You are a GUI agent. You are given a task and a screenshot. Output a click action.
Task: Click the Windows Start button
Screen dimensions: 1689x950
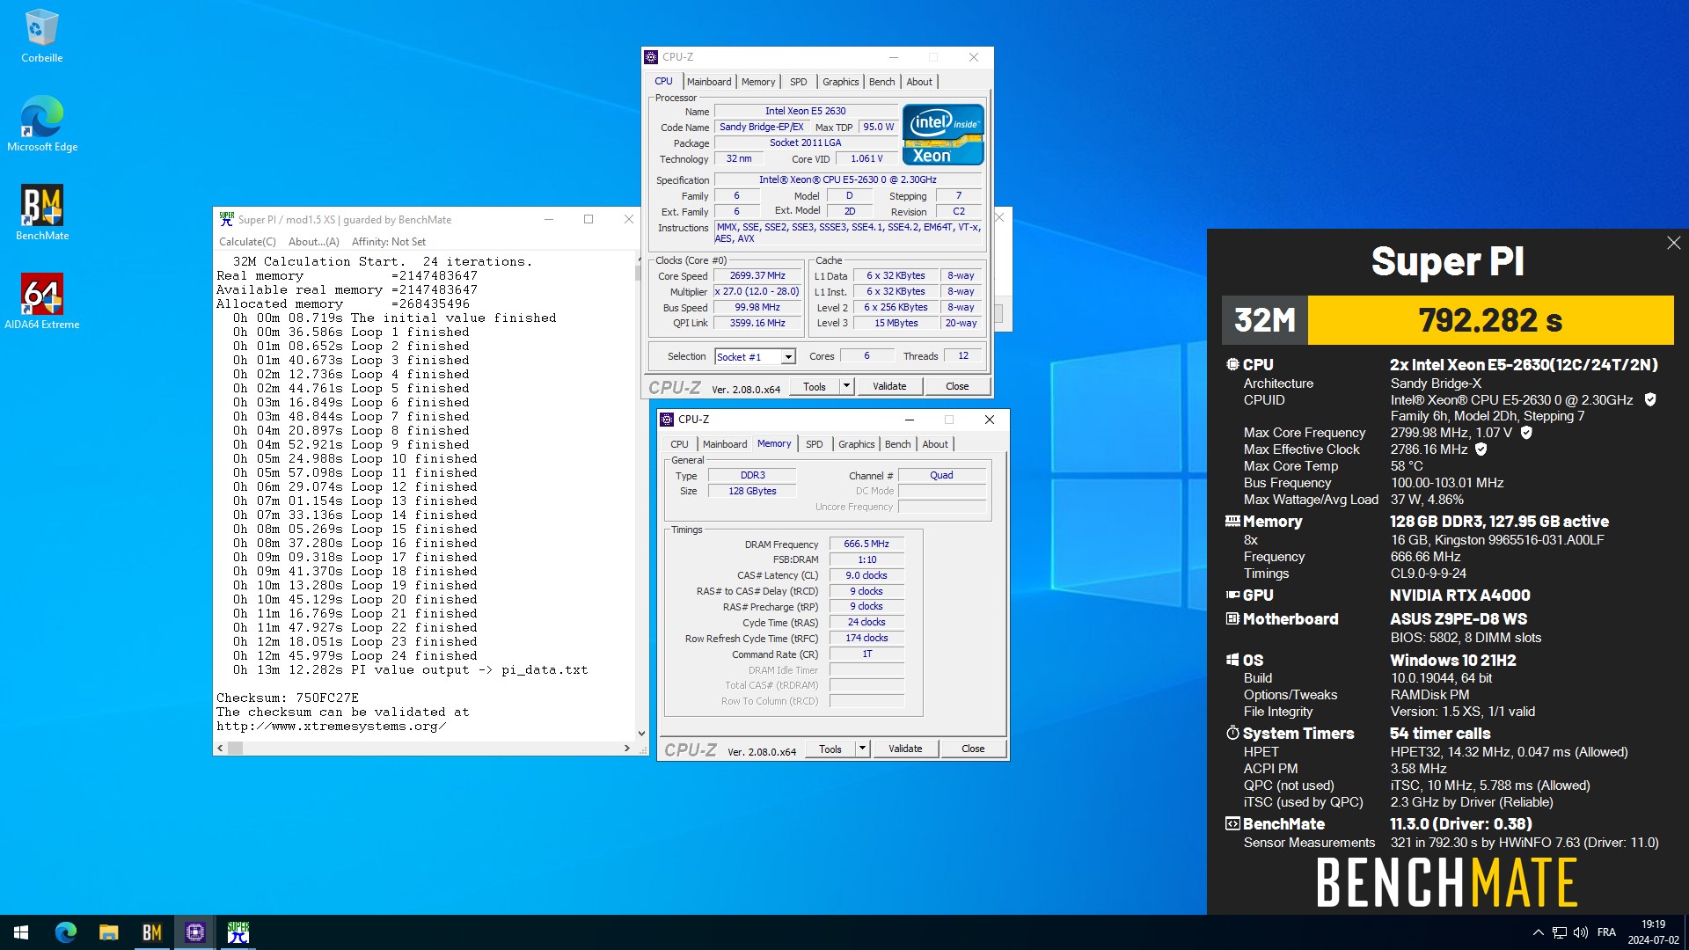[x=21, y=932]
